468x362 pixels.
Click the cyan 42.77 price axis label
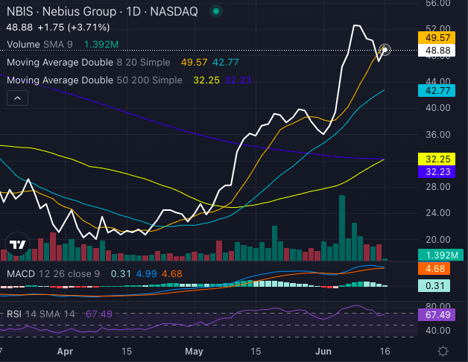click(437, 90)
